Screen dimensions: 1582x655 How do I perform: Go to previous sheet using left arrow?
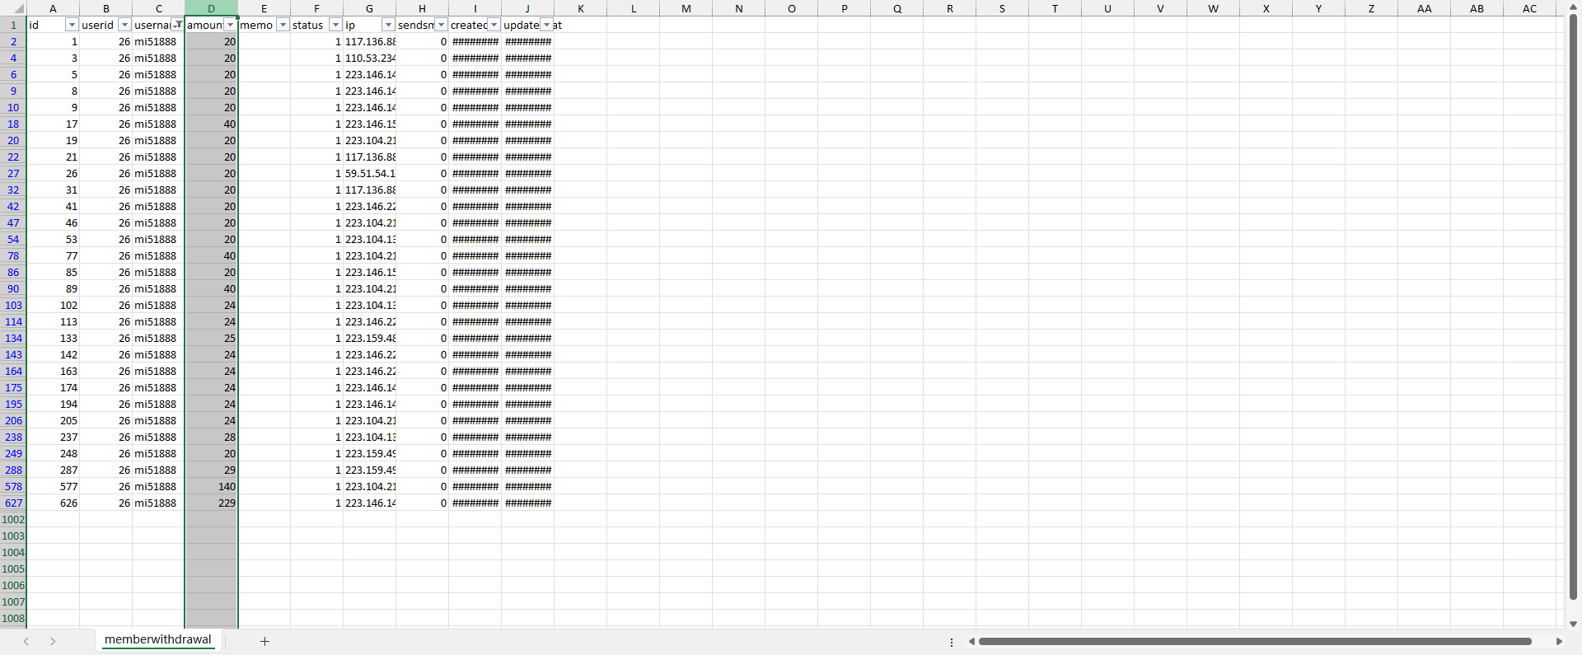[26, 641]
